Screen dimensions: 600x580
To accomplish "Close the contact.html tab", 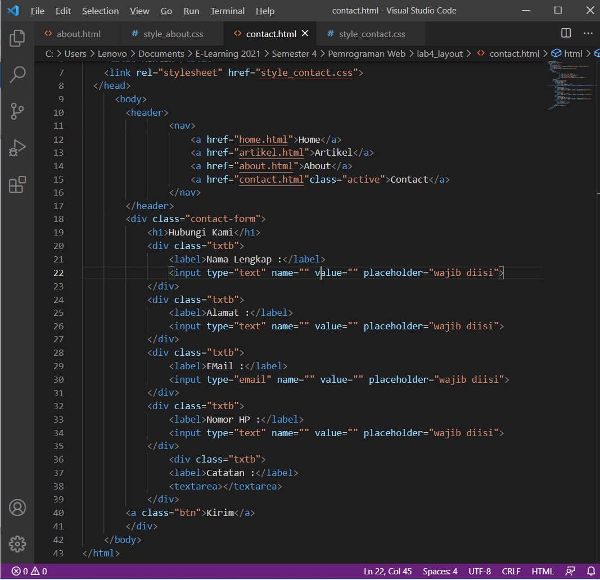I will pos(305,34).
